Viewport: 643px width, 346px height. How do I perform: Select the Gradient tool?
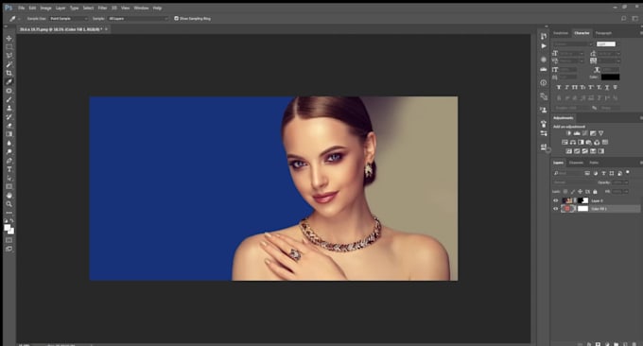tap(9, 134)
